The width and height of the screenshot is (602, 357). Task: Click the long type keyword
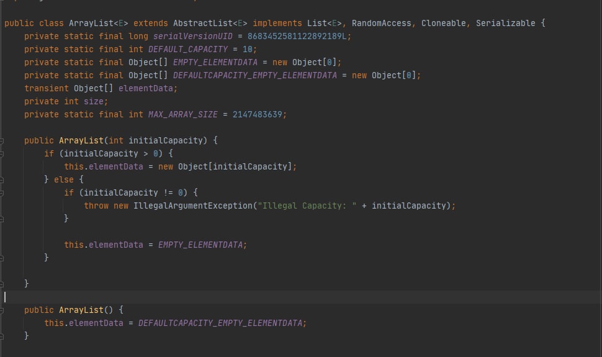point(138,36)
